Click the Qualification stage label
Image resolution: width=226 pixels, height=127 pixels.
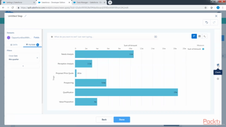pos(68,92)
